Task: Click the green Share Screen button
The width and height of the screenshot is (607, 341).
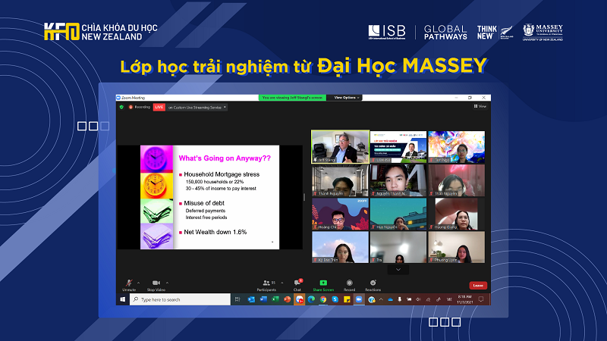Action: click(x=323, y=286)
